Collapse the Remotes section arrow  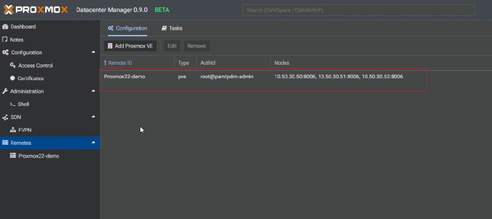tap(93, 143)
